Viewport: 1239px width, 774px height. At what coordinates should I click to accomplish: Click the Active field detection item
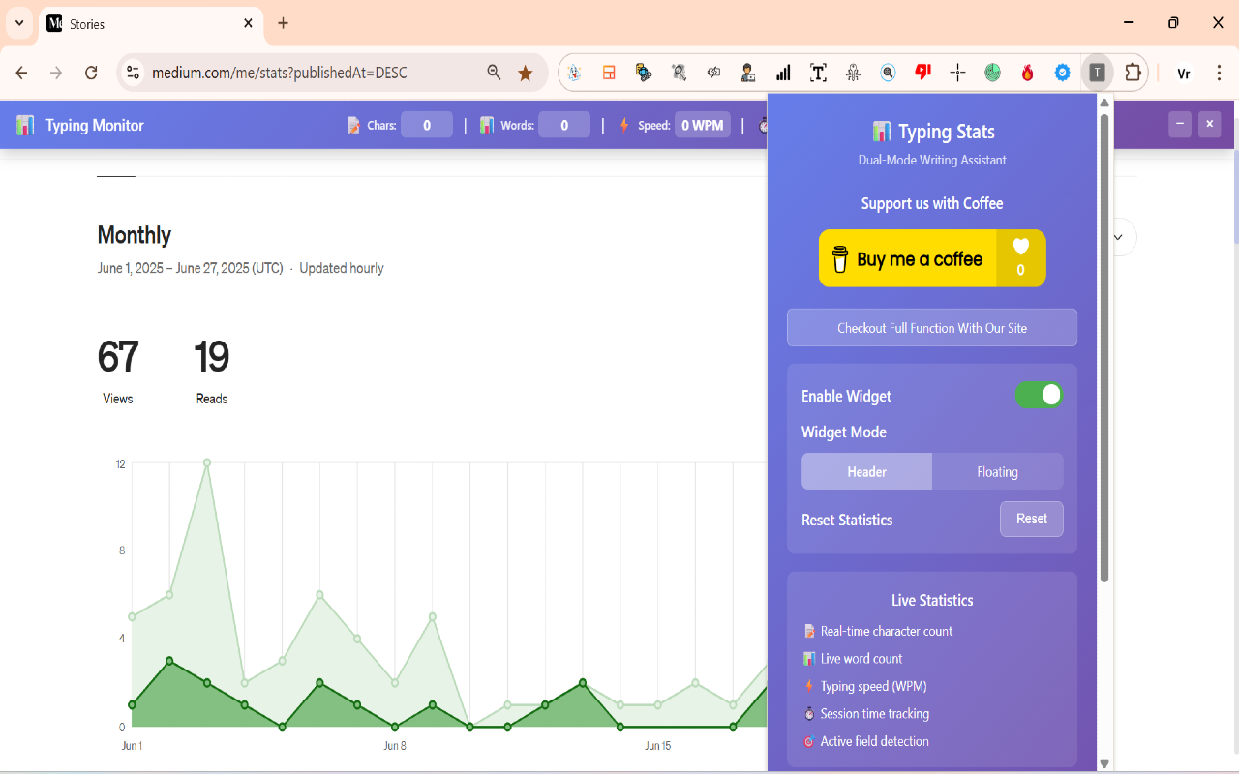(866, 741)
